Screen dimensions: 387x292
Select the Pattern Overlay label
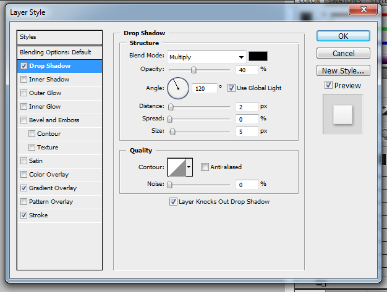51,202
